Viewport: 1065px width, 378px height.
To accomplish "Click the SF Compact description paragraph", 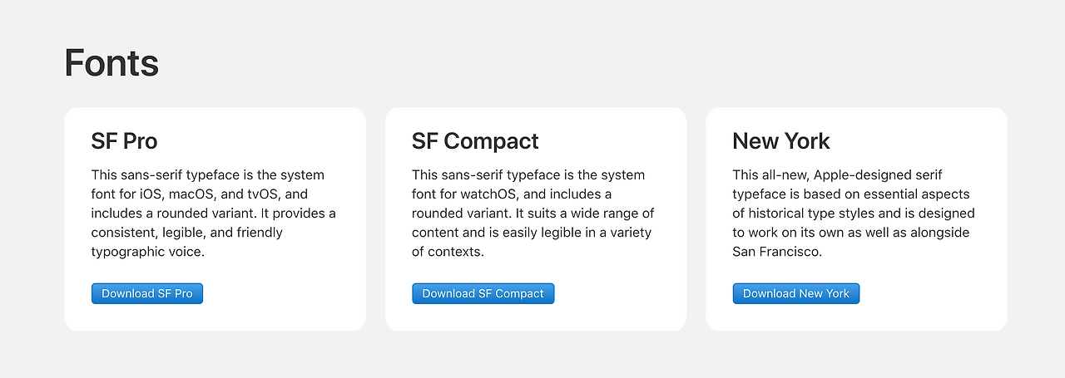I will coord(532,213).
